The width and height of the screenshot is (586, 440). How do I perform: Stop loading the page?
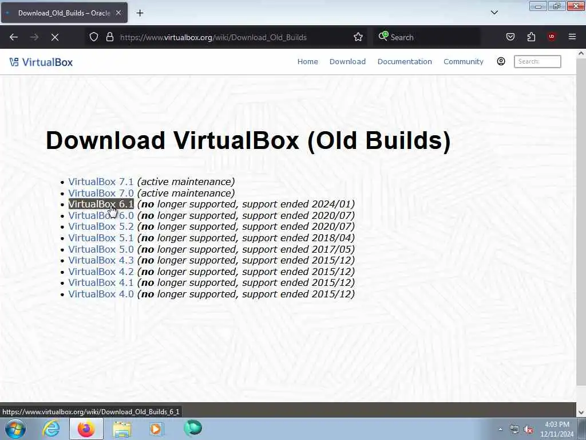pos(55,37)
